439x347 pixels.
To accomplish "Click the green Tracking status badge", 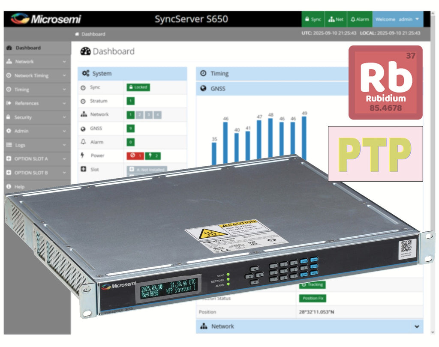I will (x=312, y=284).
